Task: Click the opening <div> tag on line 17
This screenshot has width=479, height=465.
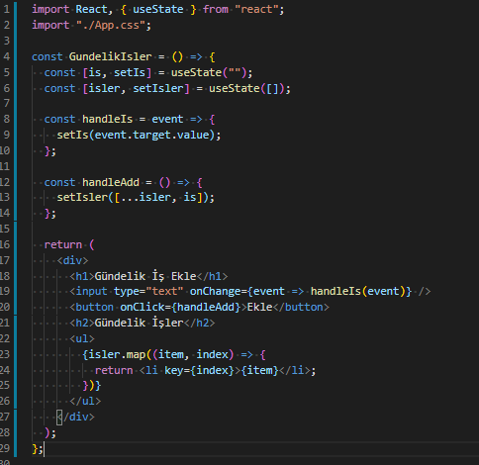Action: coord(72,260)
